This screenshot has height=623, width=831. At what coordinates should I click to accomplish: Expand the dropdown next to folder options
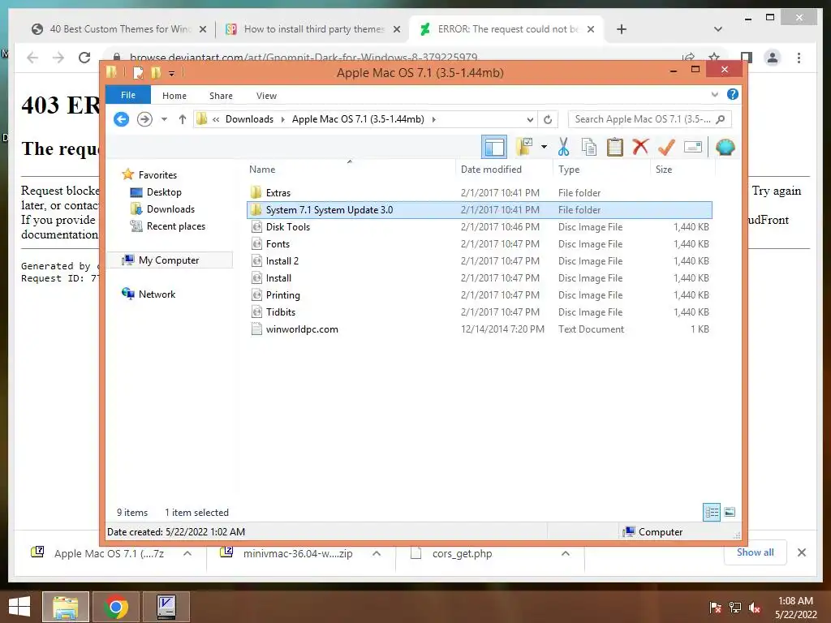(544, 147)
